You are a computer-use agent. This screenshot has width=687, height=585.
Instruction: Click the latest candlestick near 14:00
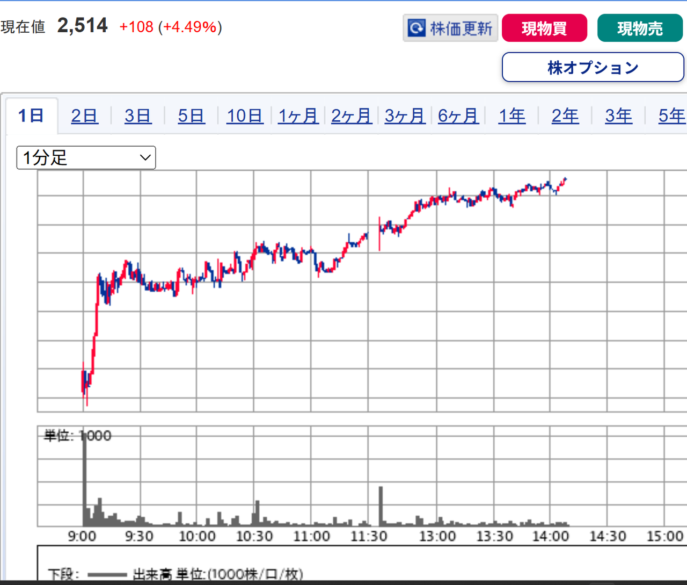click(x=565, y=179)
